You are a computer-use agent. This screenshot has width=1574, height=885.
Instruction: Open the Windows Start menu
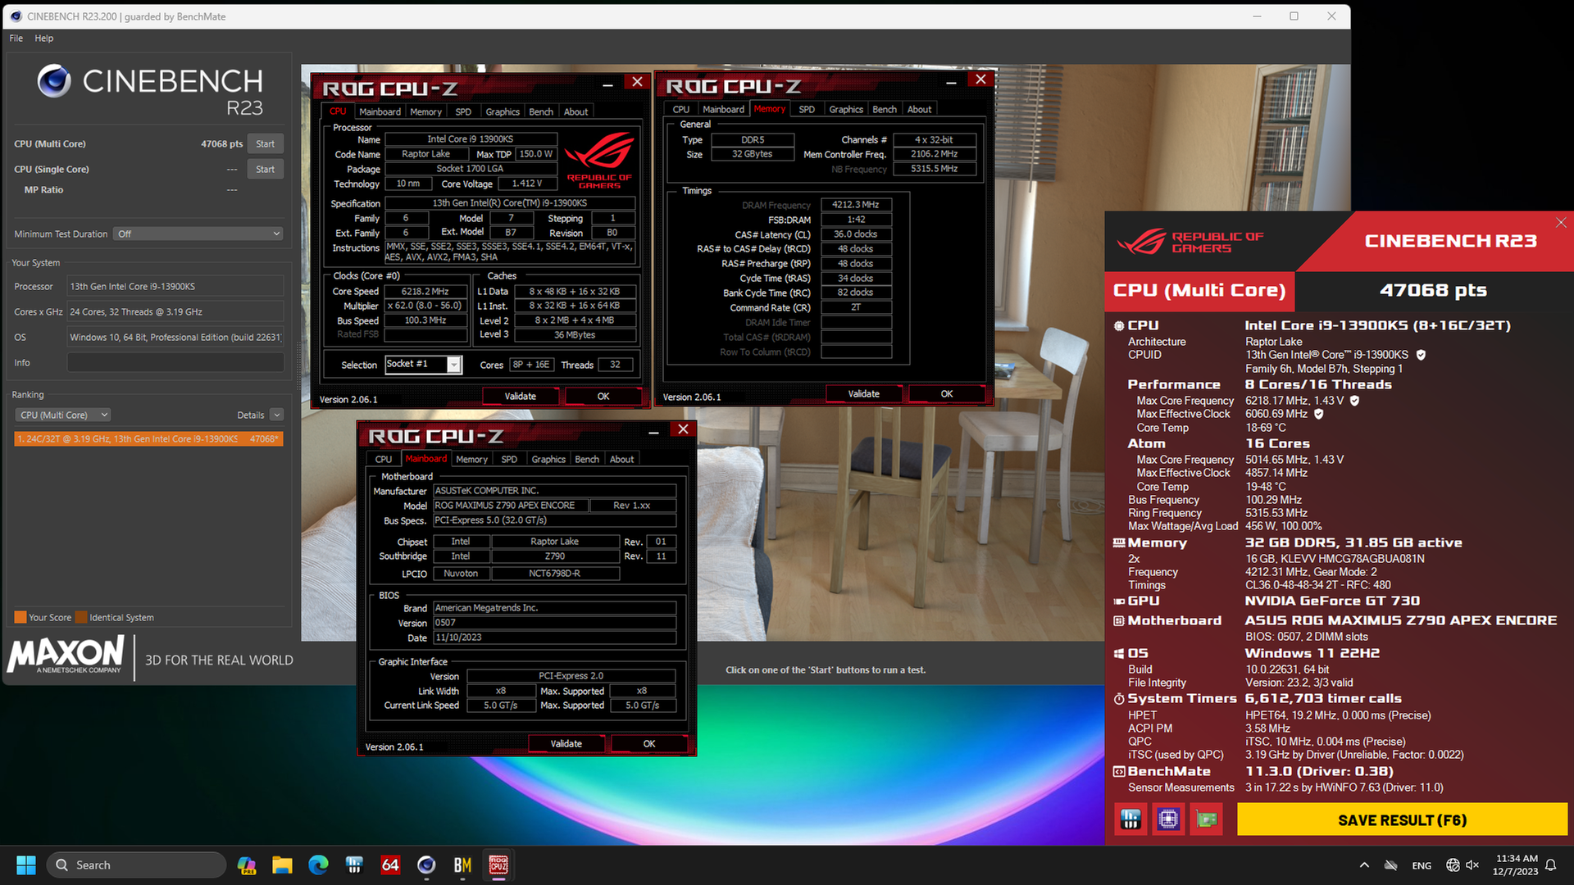coord(26,865)
